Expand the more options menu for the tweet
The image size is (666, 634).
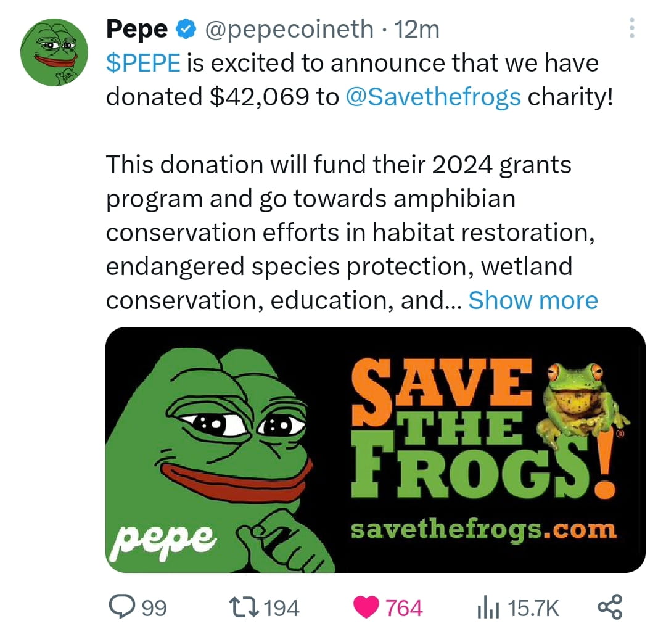631,28
